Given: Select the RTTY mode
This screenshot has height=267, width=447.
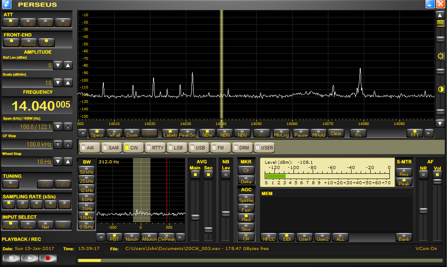Looking at the screenshot, I should pyautogui.click(x=155, y=148).
